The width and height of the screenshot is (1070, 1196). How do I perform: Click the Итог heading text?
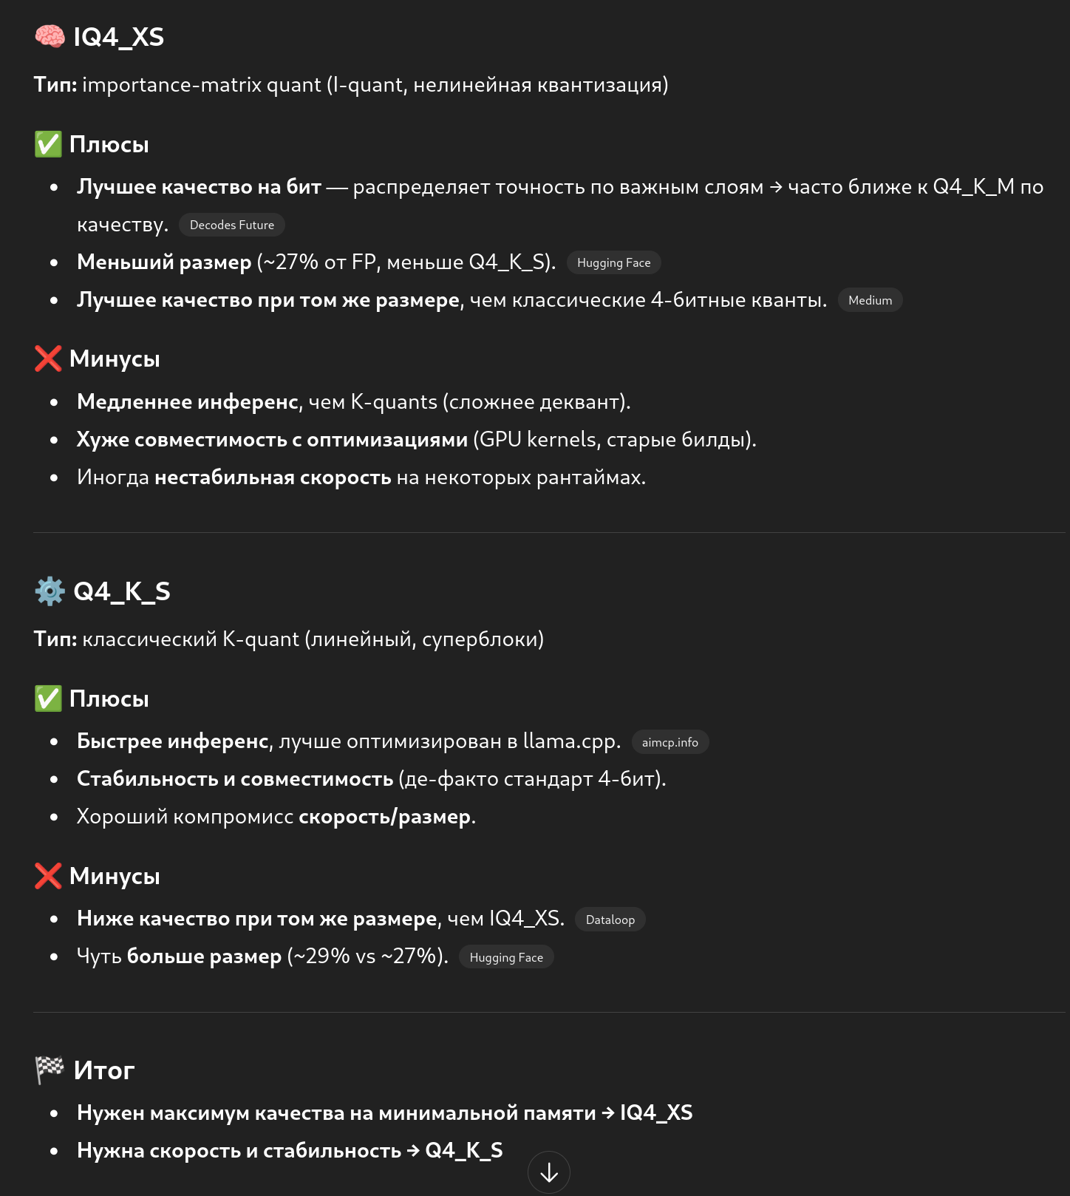(x=104, y=1070)
